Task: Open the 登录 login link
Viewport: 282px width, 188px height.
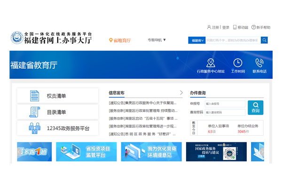Action: [x=226, y=27]
